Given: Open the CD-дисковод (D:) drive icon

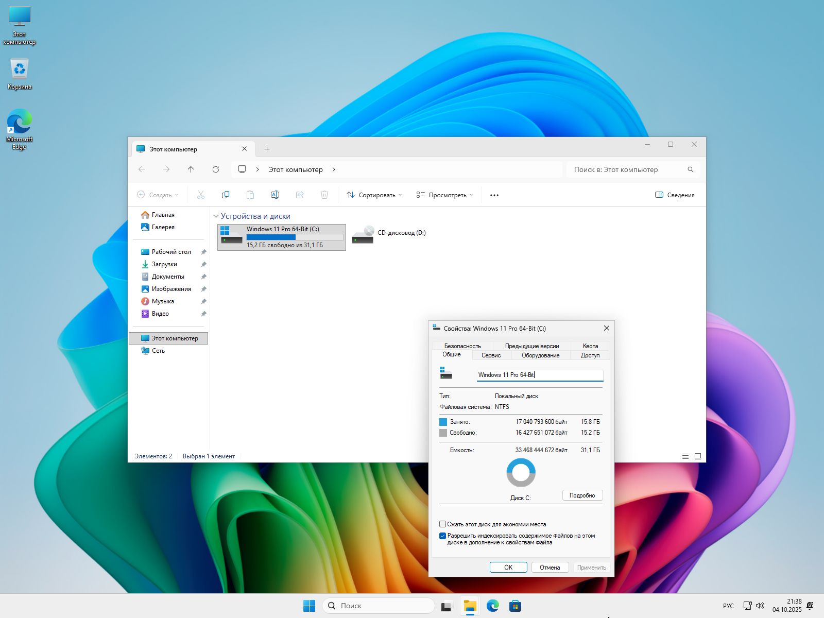Looking at the screenshot, I should point(363,235).
